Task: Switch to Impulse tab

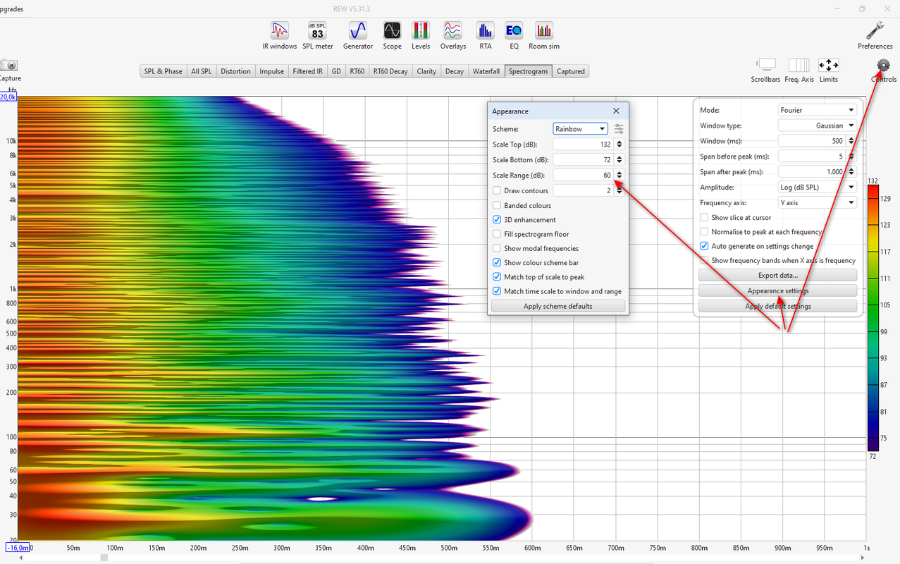Action: (x=271, y=71)
